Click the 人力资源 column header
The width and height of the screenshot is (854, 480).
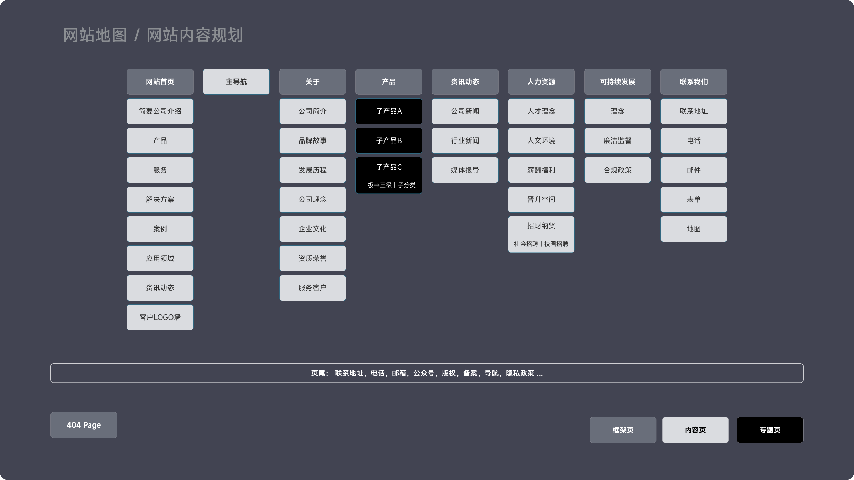[541, 82]
